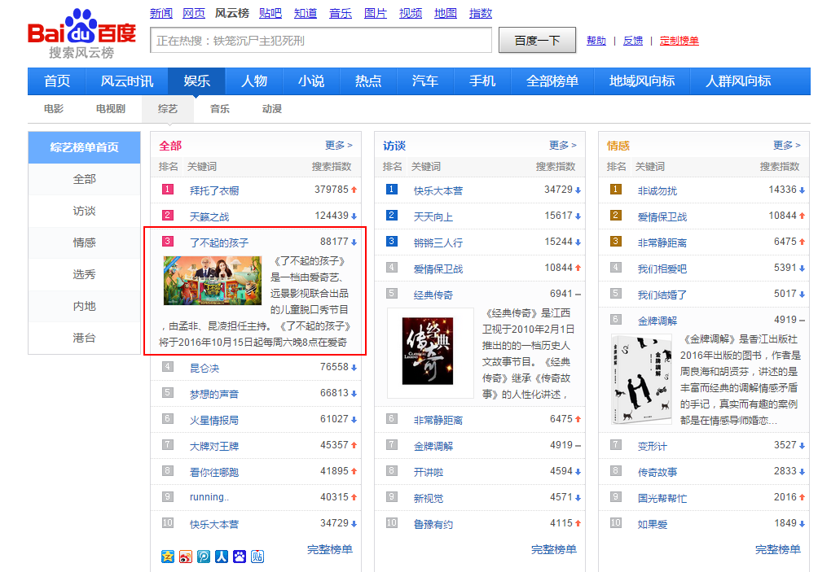Share via the Renren icon
The width and height of the screenshot is (818, 572).
coord(221,557)
